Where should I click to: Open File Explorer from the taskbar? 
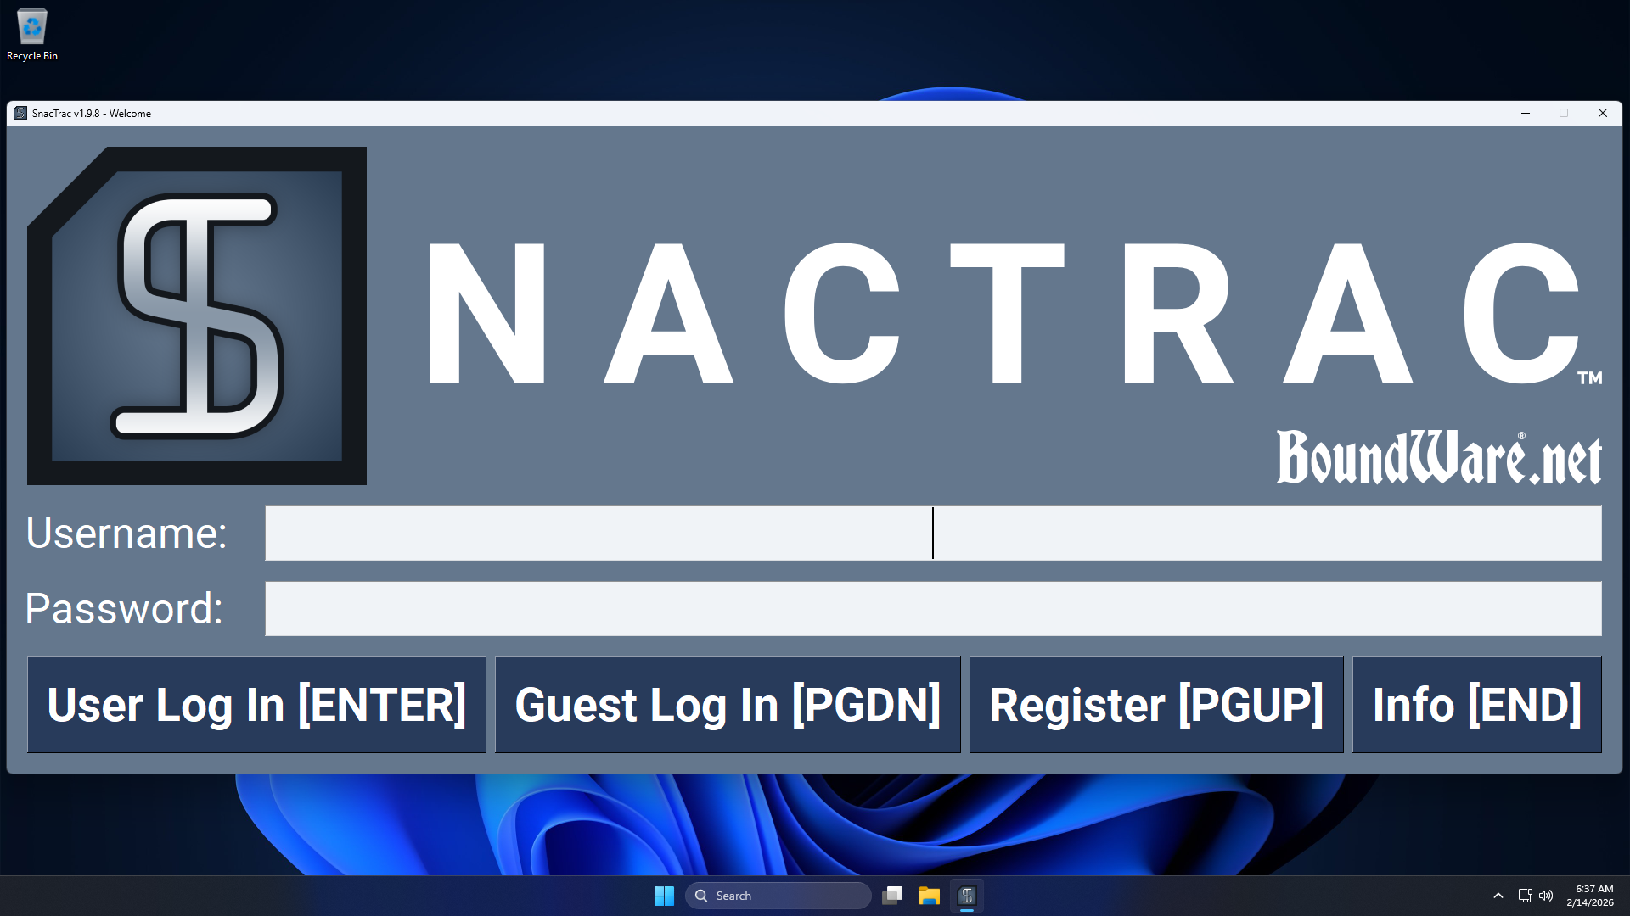point(930,896)
